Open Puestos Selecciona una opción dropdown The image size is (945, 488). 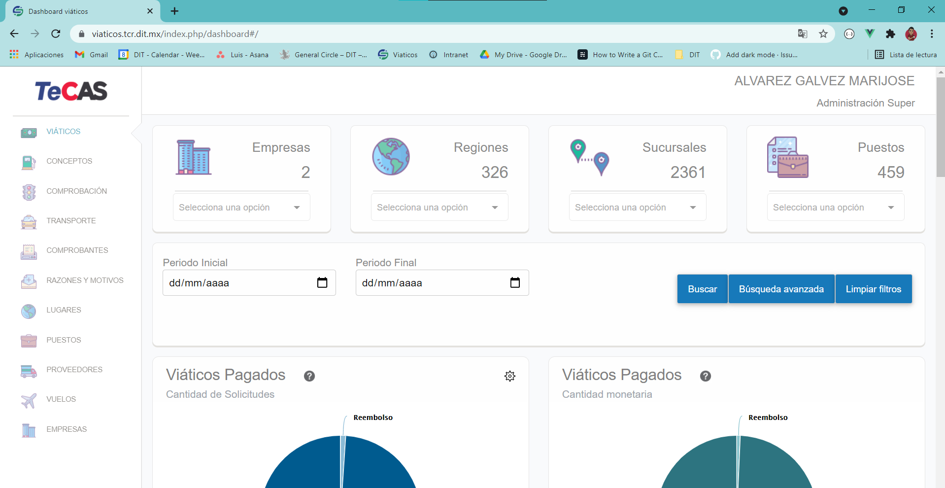click(x=836, y=208)
